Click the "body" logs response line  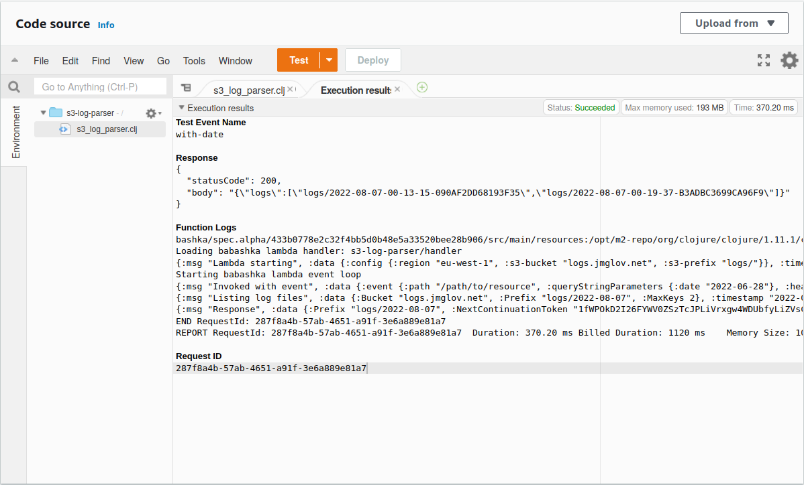488,192
